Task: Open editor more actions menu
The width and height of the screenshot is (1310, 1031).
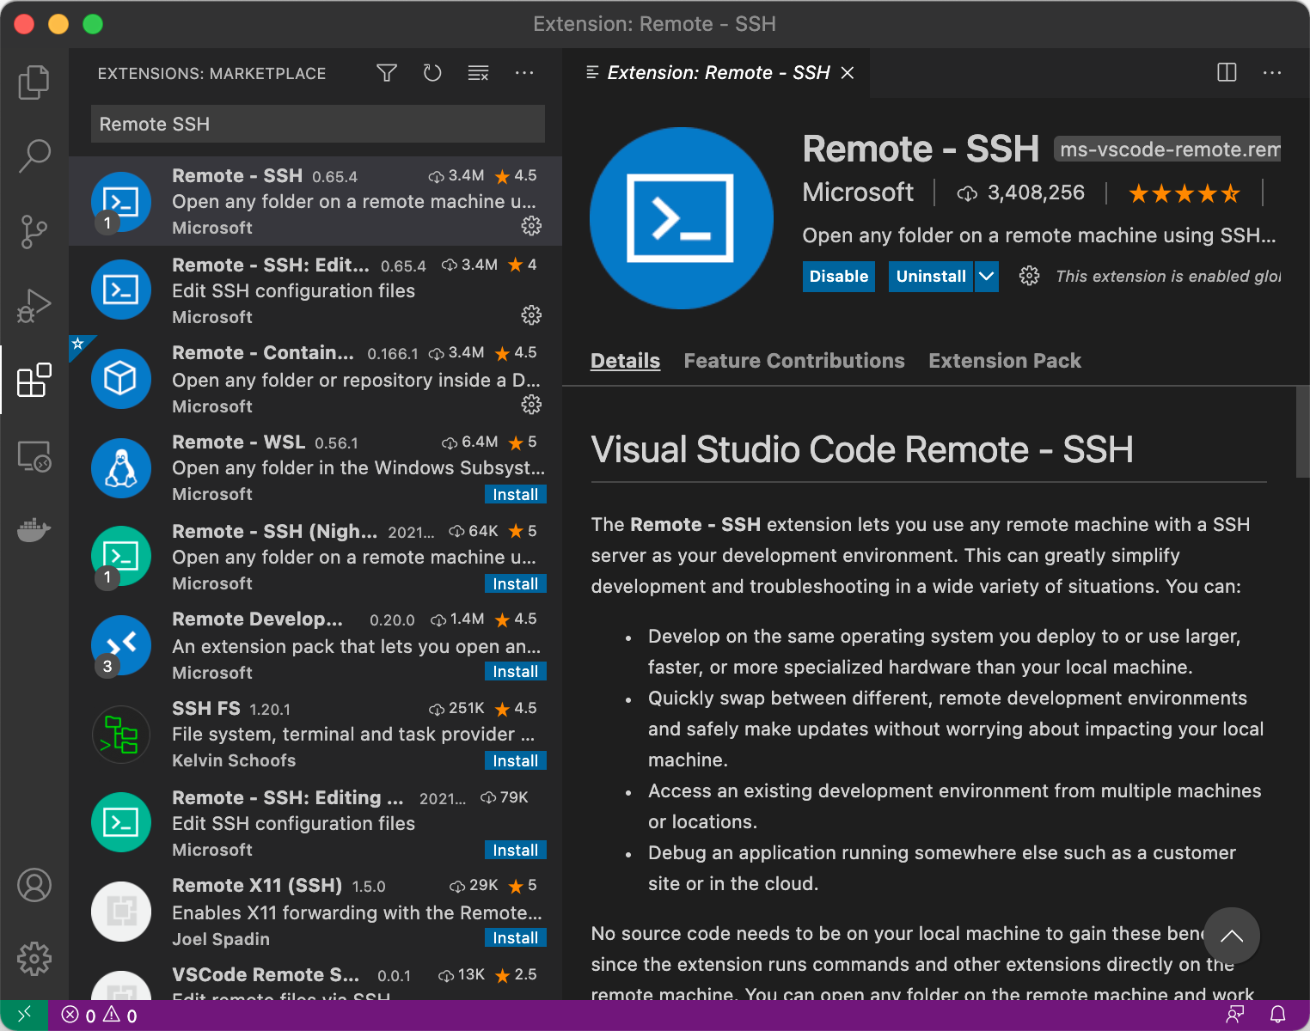Action: [1272, 72]
